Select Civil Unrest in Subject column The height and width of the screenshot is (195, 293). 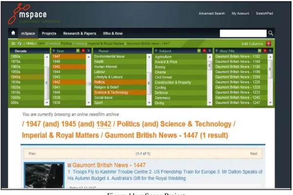pos(181,77)
